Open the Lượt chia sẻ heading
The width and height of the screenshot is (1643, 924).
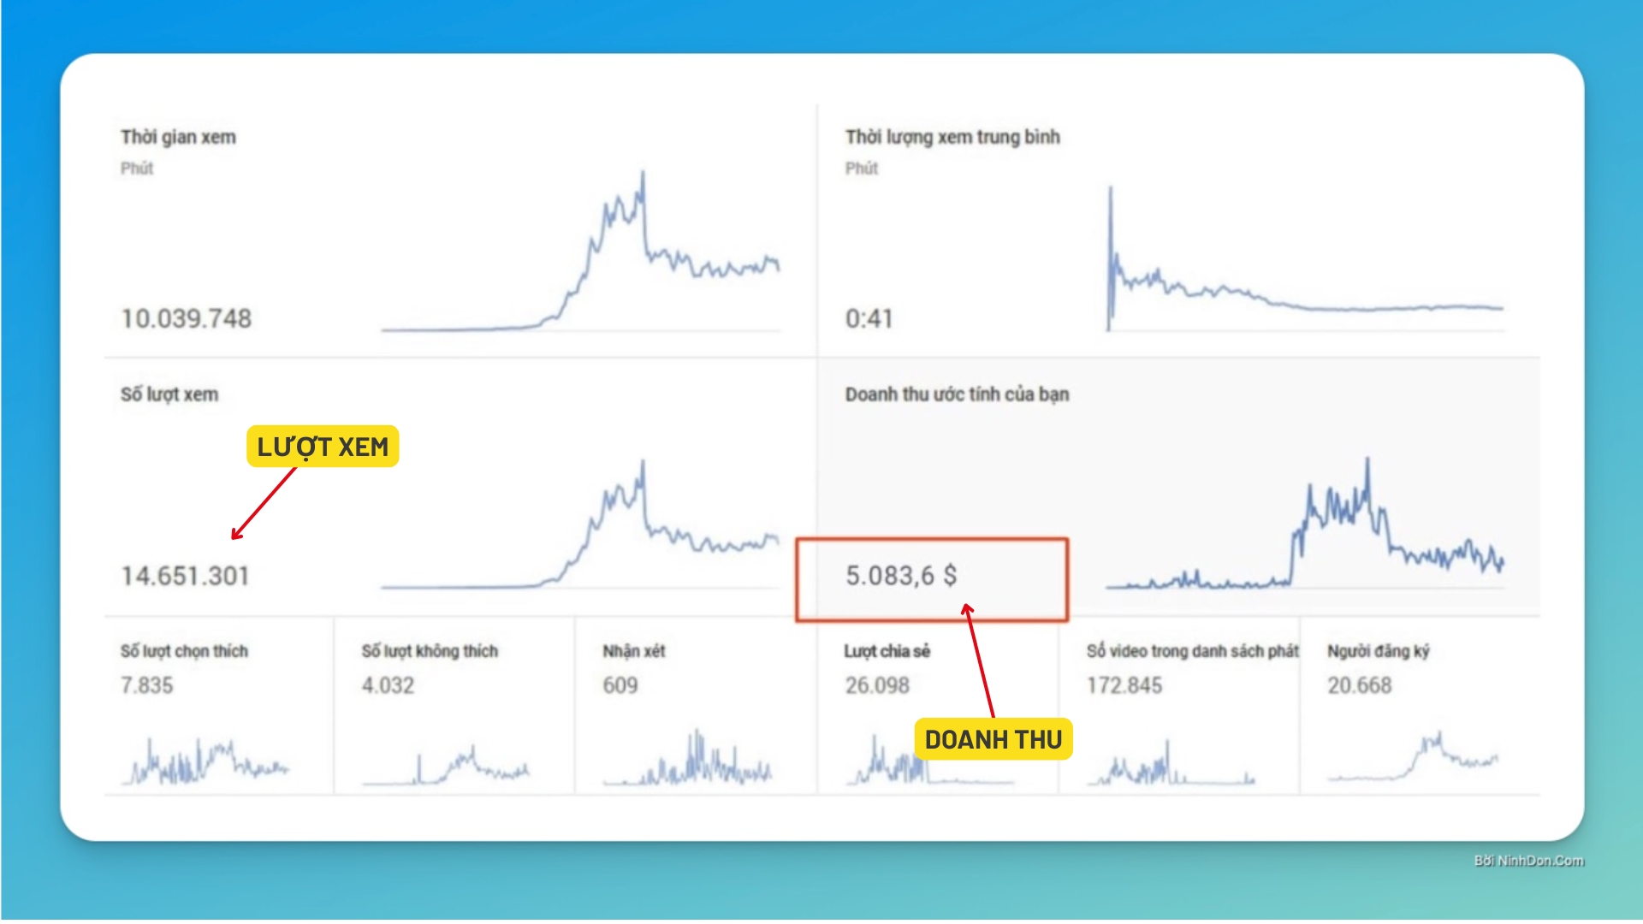pyautogui.click(x=887, y=651)
